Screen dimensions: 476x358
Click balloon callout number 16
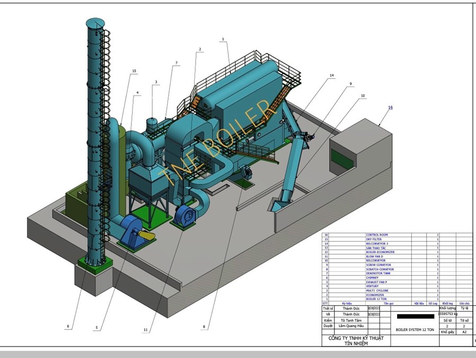pos(391,108)
